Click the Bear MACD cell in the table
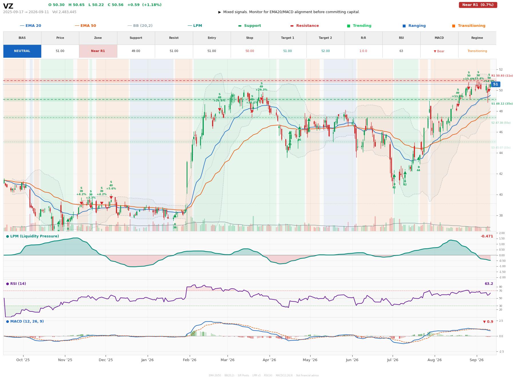 click(x=439, y=51)
